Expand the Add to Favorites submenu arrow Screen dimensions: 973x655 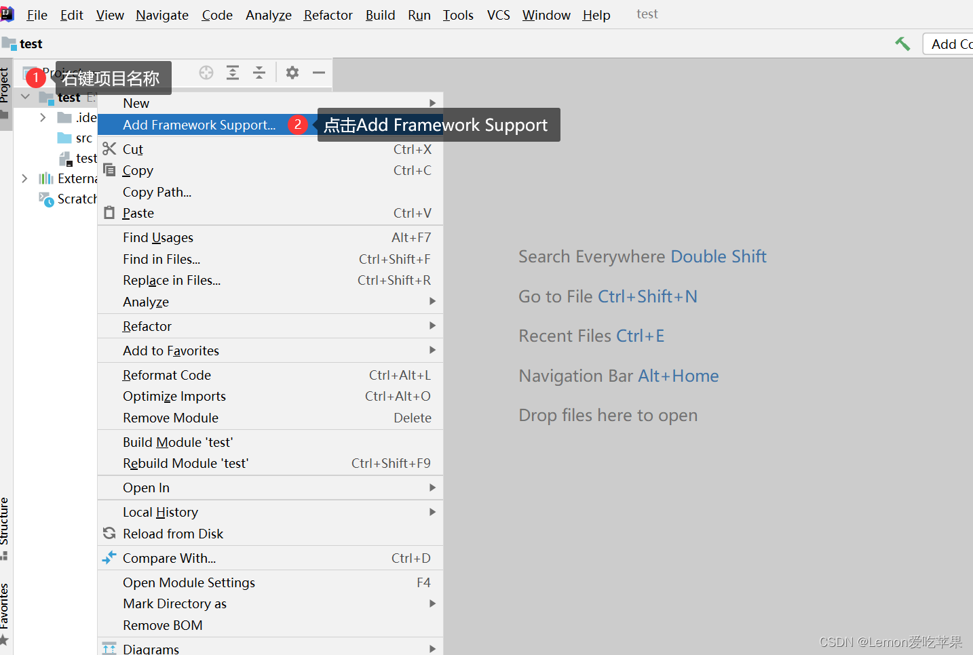(432, 350)
